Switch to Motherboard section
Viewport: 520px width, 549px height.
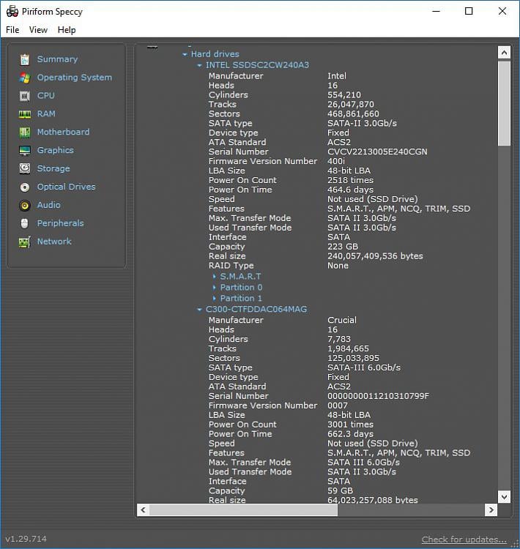tap(64, 132)
